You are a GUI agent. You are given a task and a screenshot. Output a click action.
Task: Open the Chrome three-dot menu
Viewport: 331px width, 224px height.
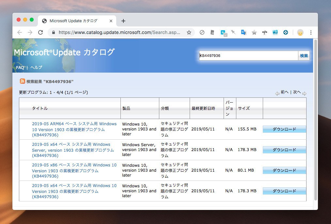pos(311,32)
